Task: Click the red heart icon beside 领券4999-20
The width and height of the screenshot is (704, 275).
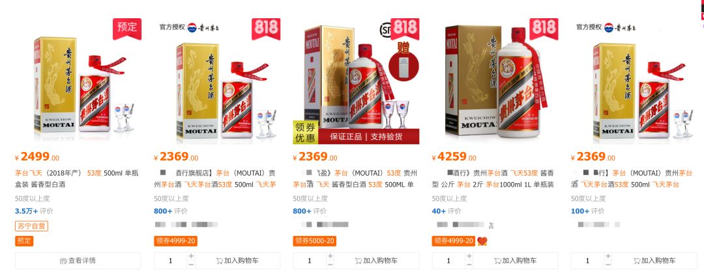Action: pyautogui.click(x=482, y=241)
